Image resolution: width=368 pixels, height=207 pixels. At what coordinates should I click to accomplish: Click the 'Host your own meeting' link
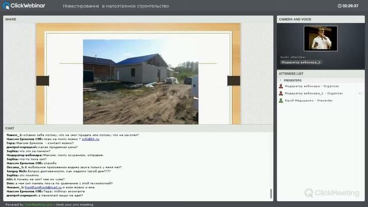pos(75,205)
